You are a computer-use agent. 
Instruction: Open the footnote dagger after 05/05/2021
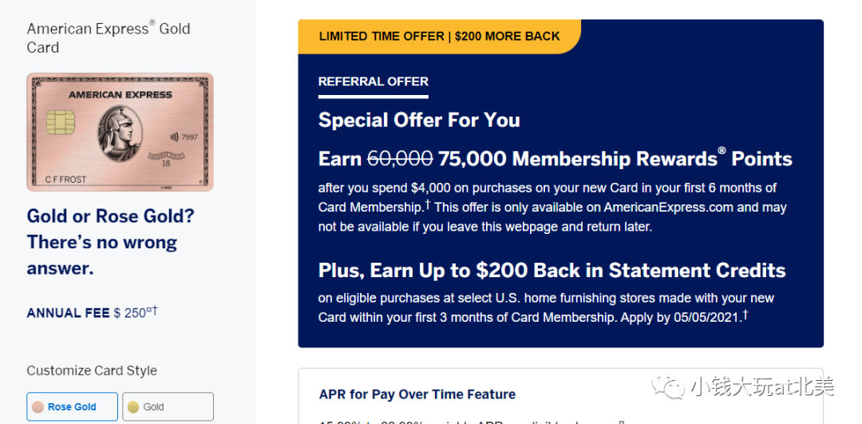pyautogui.click(x=745, y=315)
